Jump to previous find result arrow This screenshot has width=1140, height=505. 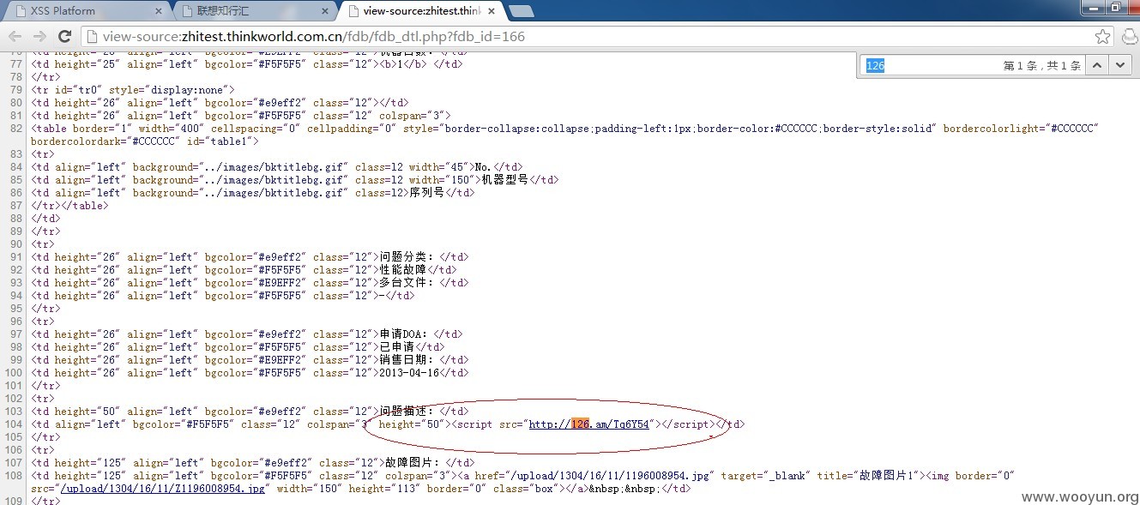tap(1097, 65)
